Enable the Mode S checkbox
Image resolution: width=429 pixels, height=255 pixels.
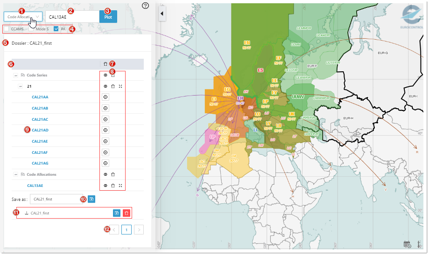(x=31, y=29)
